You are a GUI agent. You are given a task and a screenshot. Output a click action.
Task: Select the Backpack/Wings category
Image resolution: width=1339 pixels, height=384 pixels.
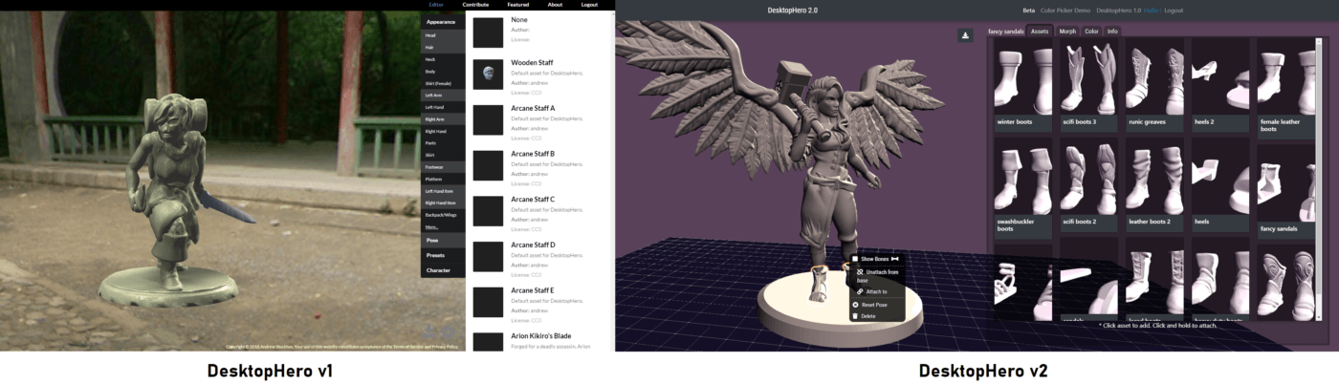[x=443, y=215]
